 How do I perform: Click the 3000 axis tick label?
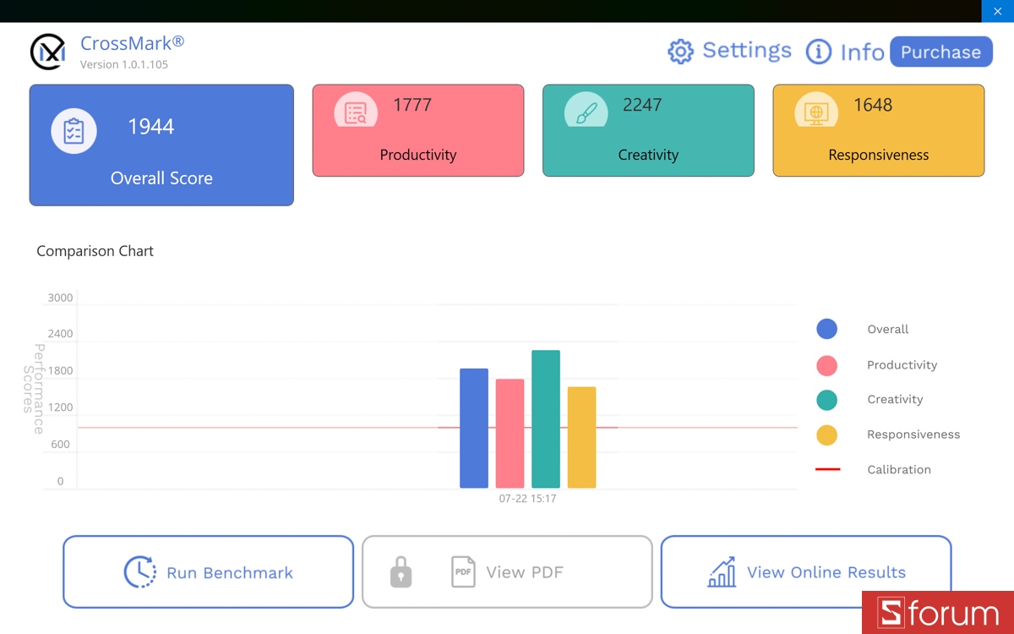click(61, 298)
